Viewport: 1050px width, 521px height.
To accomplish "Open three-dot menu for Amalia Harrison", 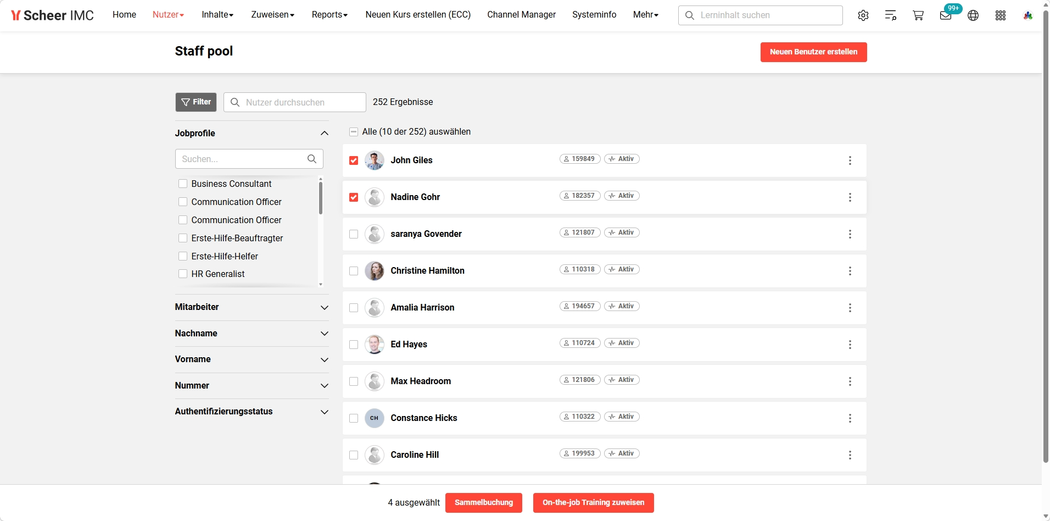I will (850, 308).
